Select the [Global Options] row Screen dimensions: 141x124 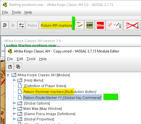pyautogui.click(x=37, y=103)
